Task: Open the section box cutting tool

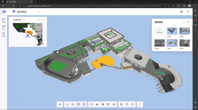Action: click(x=97, y=104)
